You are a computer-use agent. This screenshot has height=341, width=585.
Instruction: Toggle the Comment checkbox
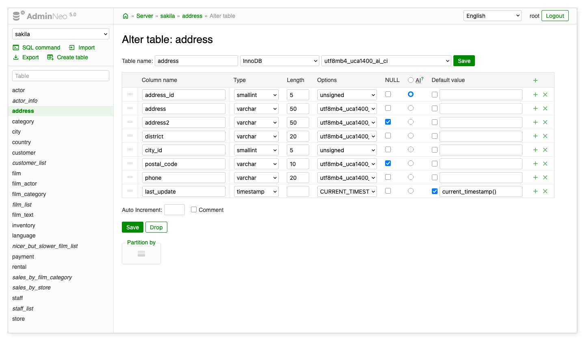click(x=194, y=209)
